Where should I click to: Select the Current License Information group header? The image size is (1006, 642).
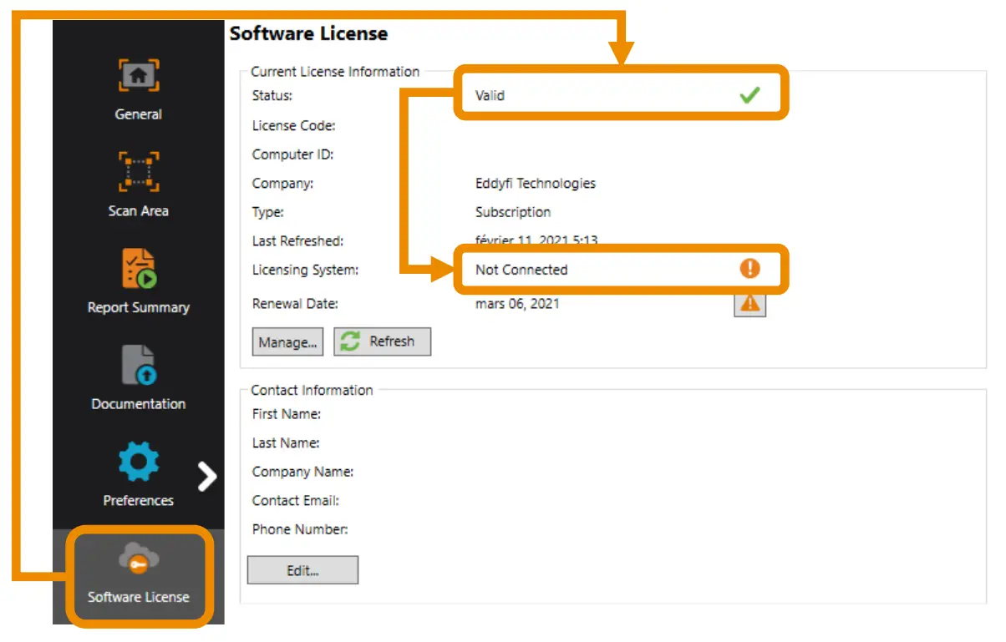pos(334,72)
